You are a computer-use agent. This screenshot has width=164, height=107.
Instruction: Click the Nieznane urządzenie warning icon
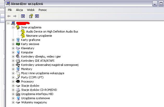click(x=23, y=36)
